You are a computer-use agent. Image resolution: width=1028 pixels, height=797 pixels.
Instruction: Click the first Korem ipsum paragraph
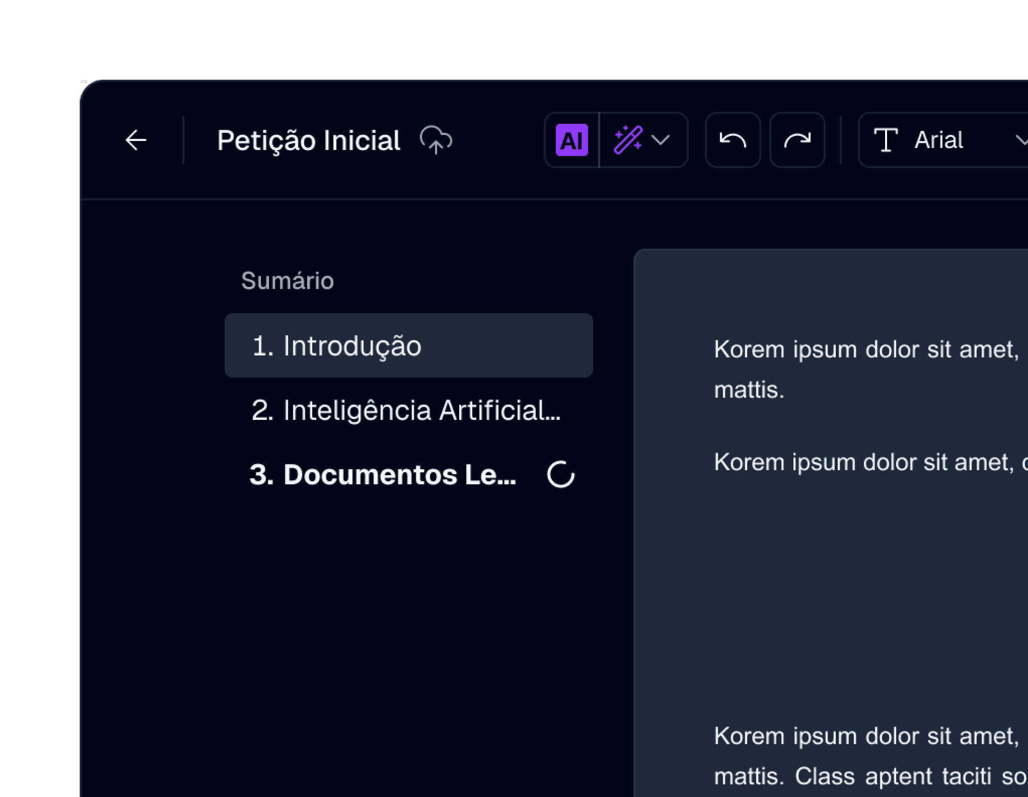point(867,349)
